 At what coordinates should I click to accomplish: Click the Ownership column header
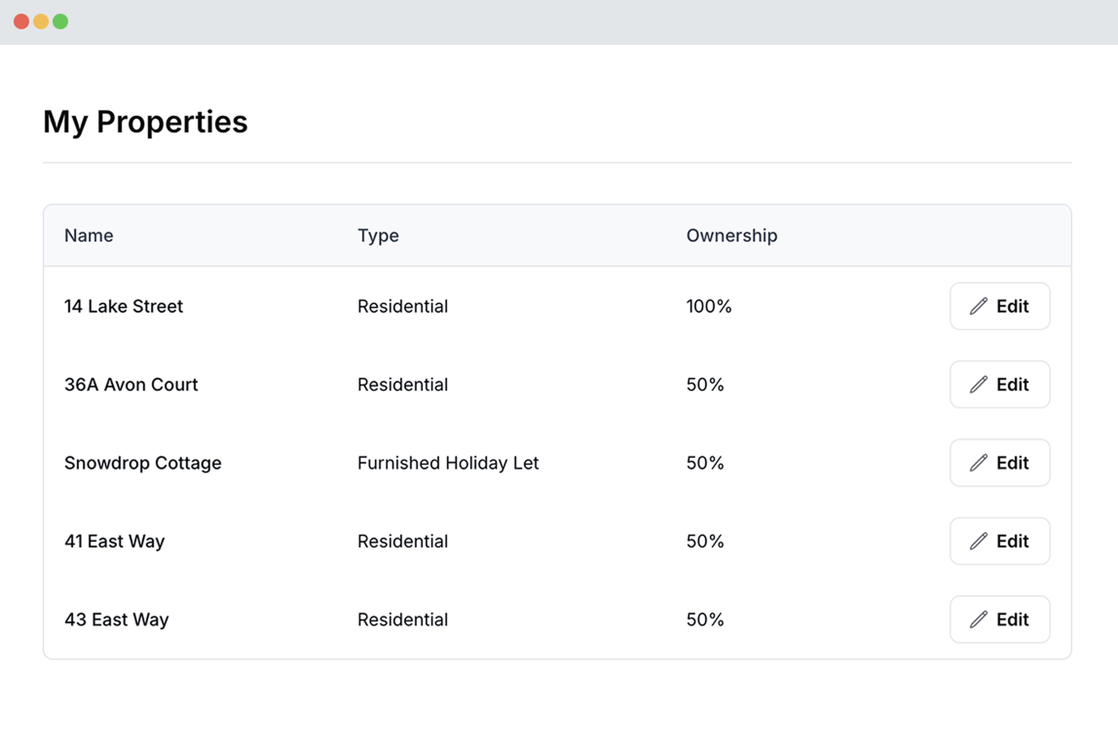coord(732,236)
